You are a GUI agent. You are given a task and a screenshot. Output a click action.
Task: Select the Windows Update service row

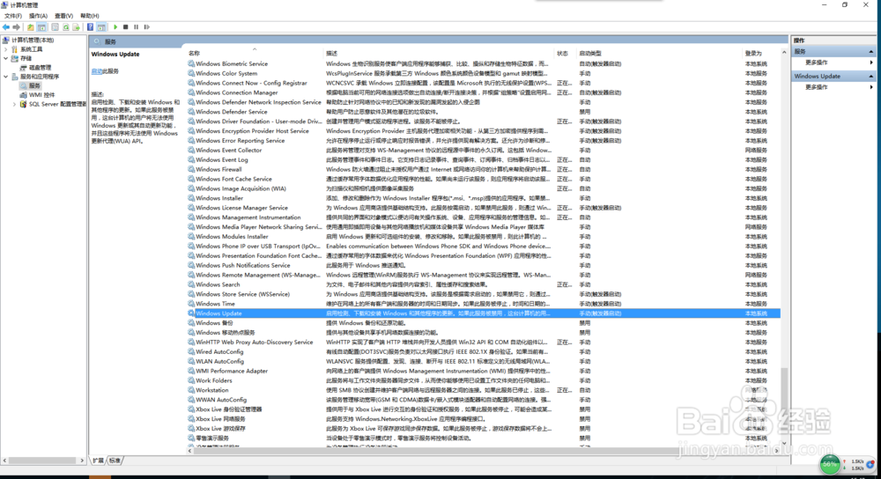484,313
